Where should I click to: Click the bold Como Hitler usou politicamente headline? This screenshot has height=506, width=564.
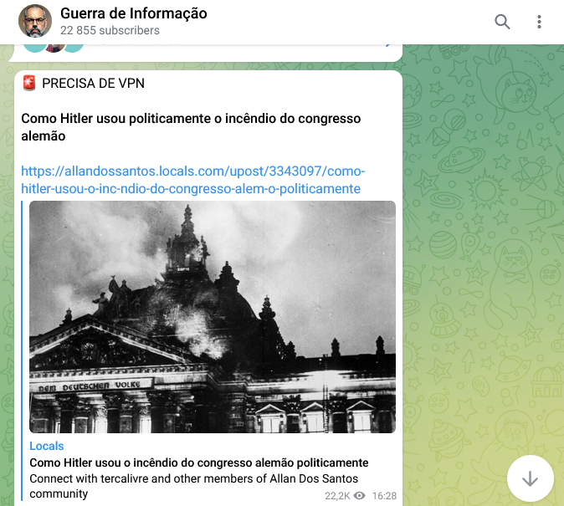(x=191, y=127)
